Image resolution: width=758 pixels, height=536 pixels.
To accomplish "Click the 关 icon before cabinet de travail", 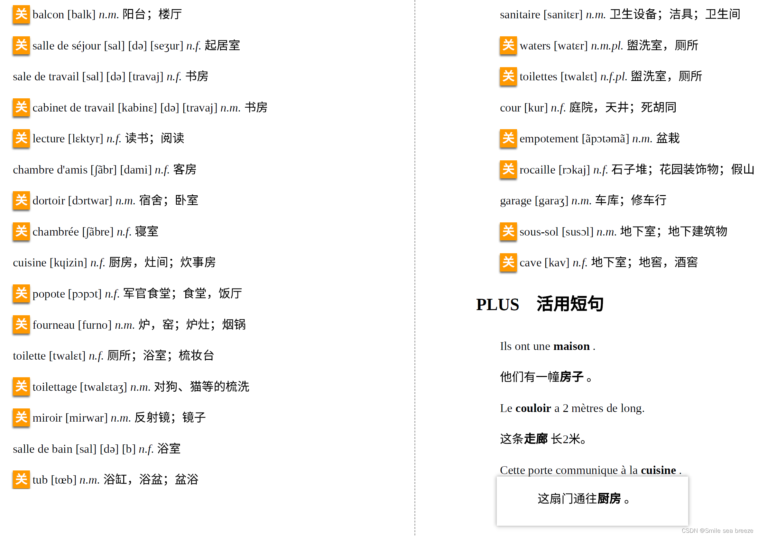I will pyautogui.click(x=21, y=107).
